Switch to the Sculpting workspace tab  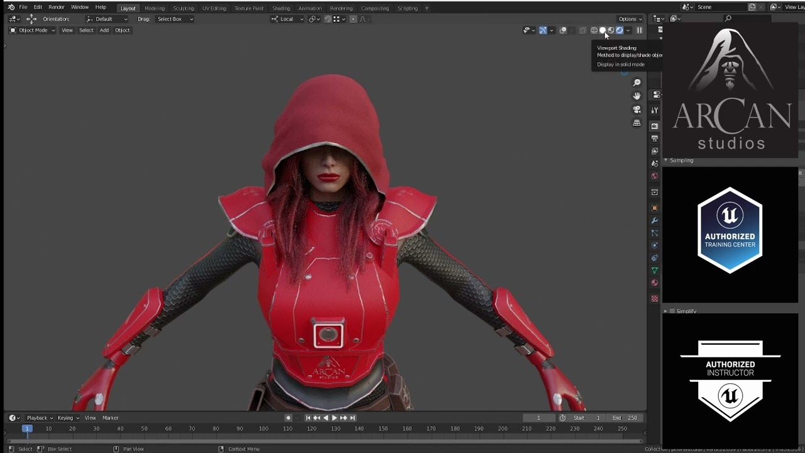click(183, 8)
